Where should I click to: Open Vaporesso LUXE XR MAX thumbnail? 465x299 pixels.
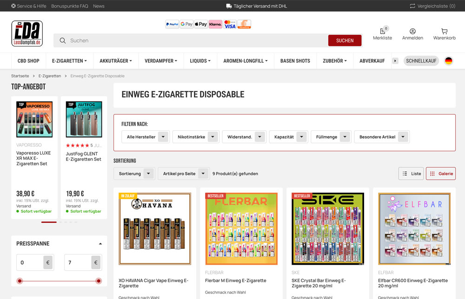[34, 119]
